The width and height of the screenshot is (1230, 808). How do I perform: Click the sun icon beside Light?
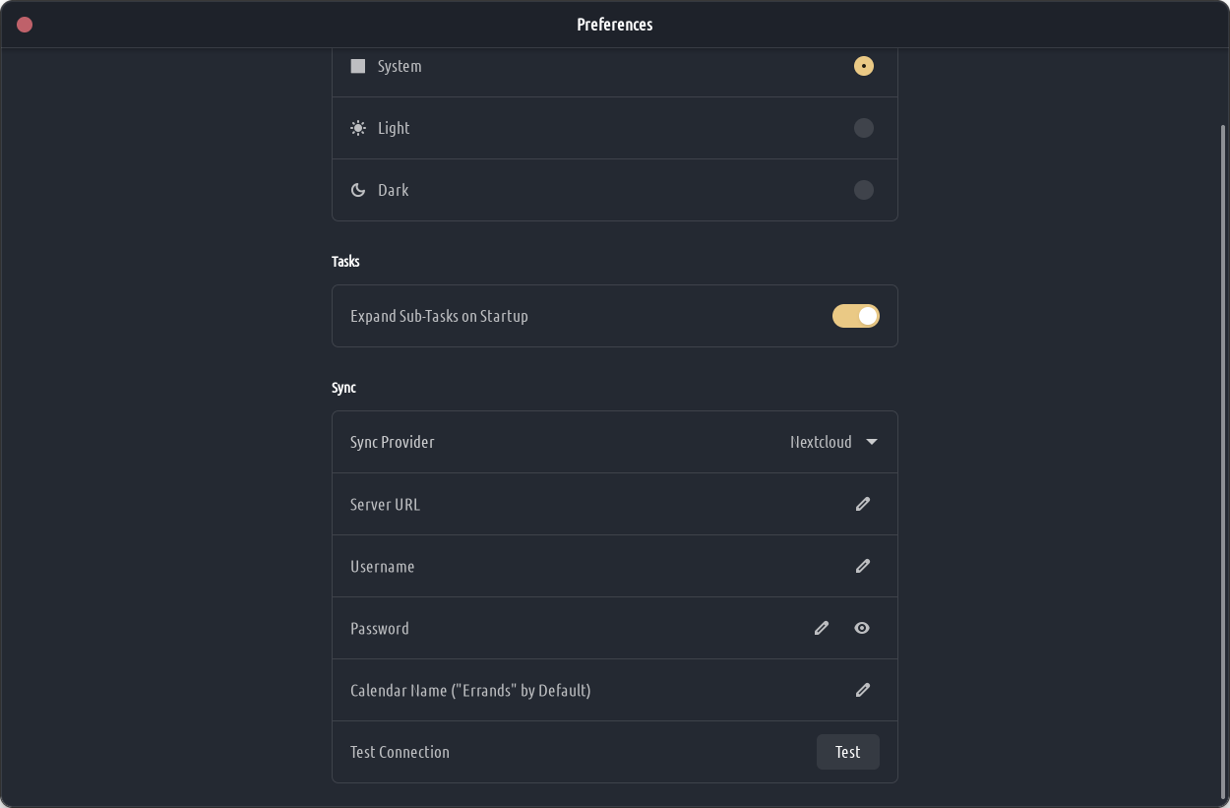click(x=358, y=128)
